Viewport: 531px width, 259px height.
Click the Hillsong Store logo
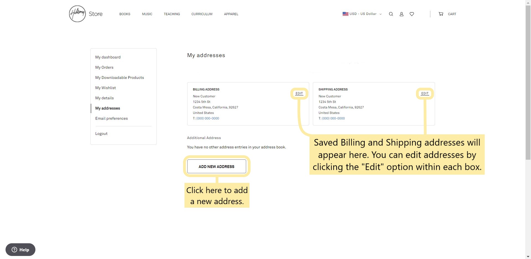85,14
